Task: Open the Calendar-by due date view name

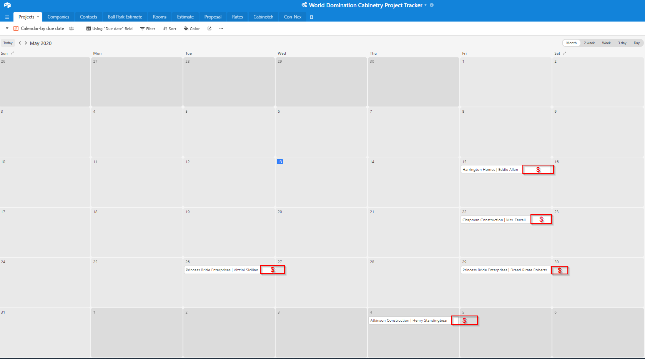Action: coord(42,28)
